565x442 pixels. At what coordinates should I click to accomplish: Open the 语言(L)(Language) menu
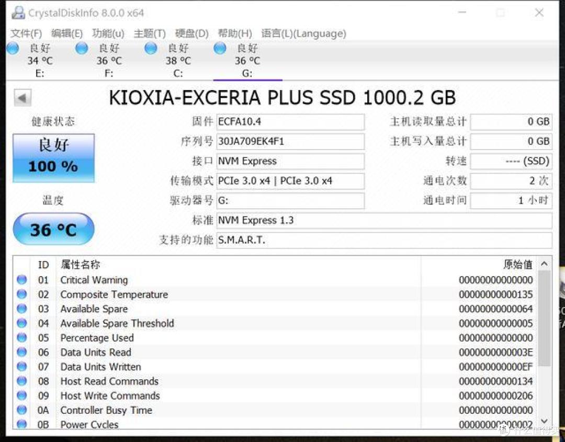coord(304,33)
